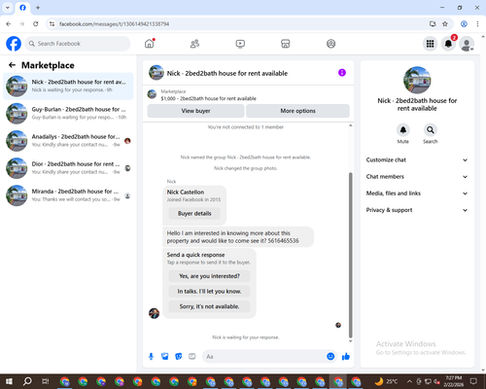Image resolution: width=486 pixels, height=389 pixels.
Task: Click the More options button
Action: pos(297,111)
